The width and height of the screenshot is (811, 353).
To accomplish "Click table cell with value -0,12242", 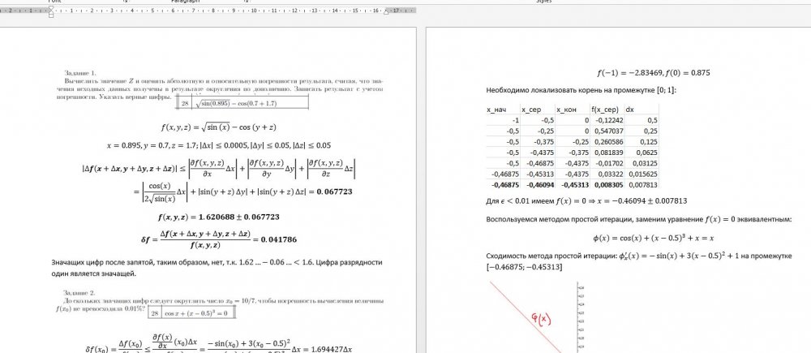I will pos(607,119).
